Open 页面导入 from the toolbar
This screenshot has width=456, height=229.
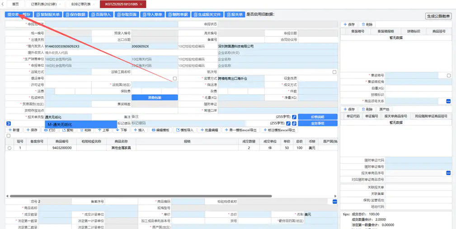coord(101,14)
